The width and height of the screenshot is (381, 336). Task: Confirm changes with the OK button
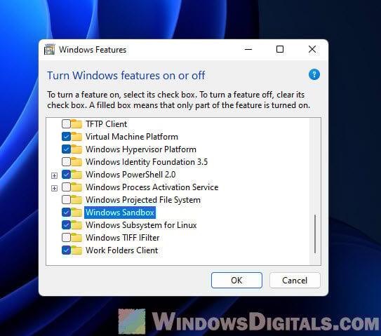(236, 280)
